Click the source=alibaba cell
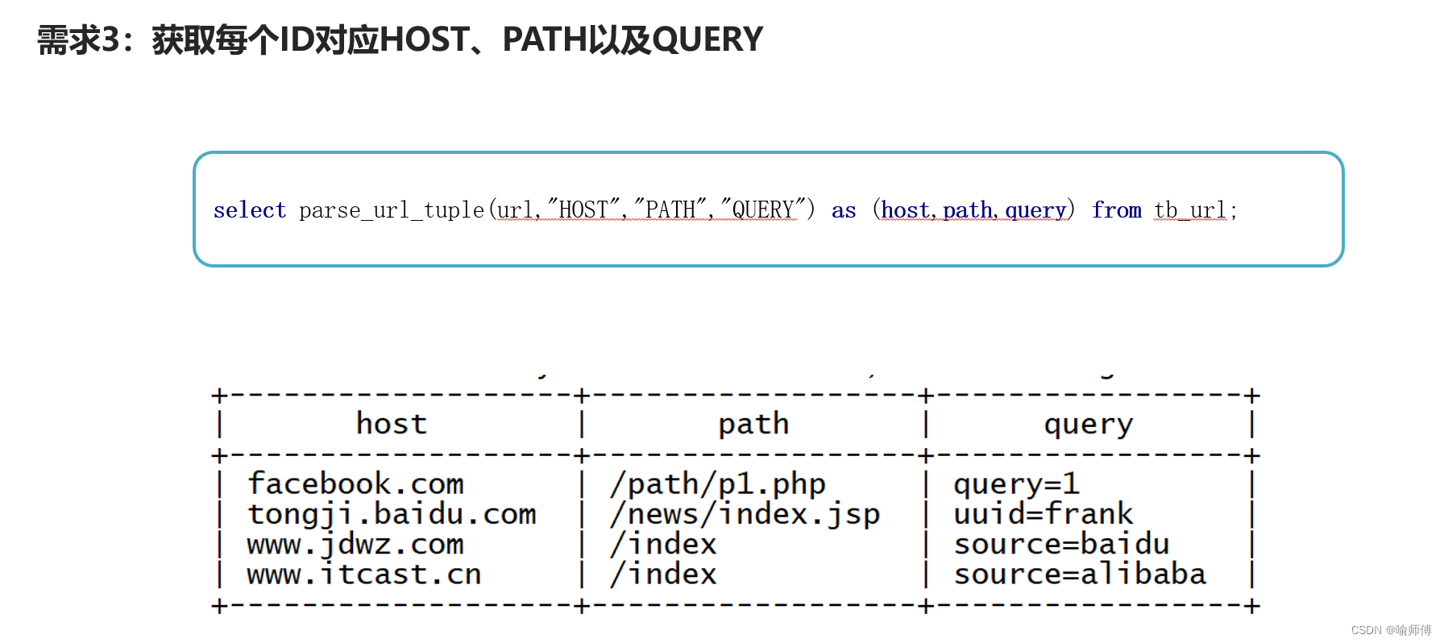The height and width of the screenshot is (643, 1444). pos(1080,575)
